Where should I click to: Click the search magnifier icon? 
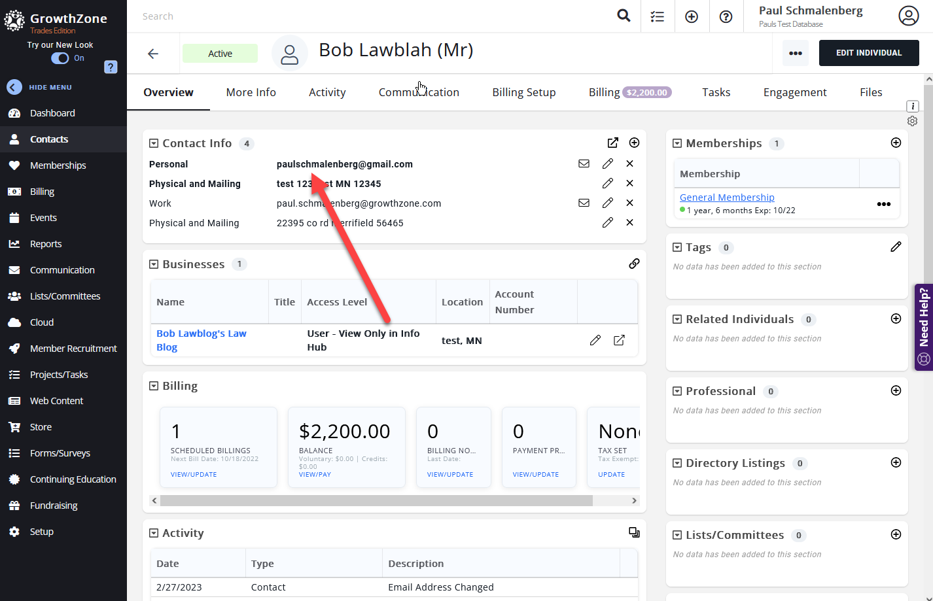click(x=624, y=16)
